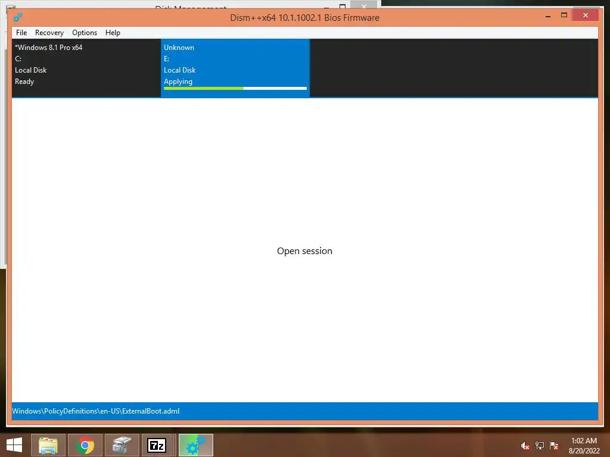Click the network tray icon

click(540, 446)
